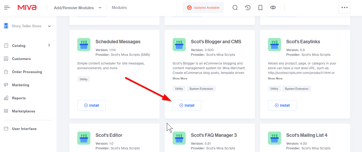Click the Updates Available notification button
This screenshot has width=362, height=152.
pos(203,8)
